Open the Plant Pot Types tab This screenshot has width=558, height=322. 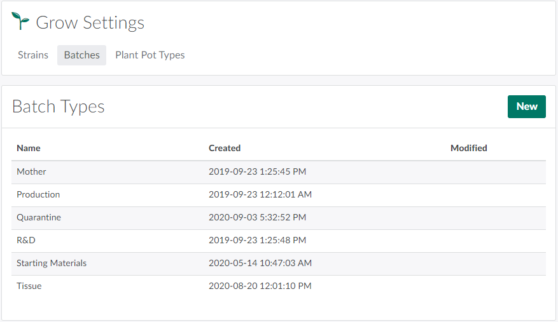(150, 55)
